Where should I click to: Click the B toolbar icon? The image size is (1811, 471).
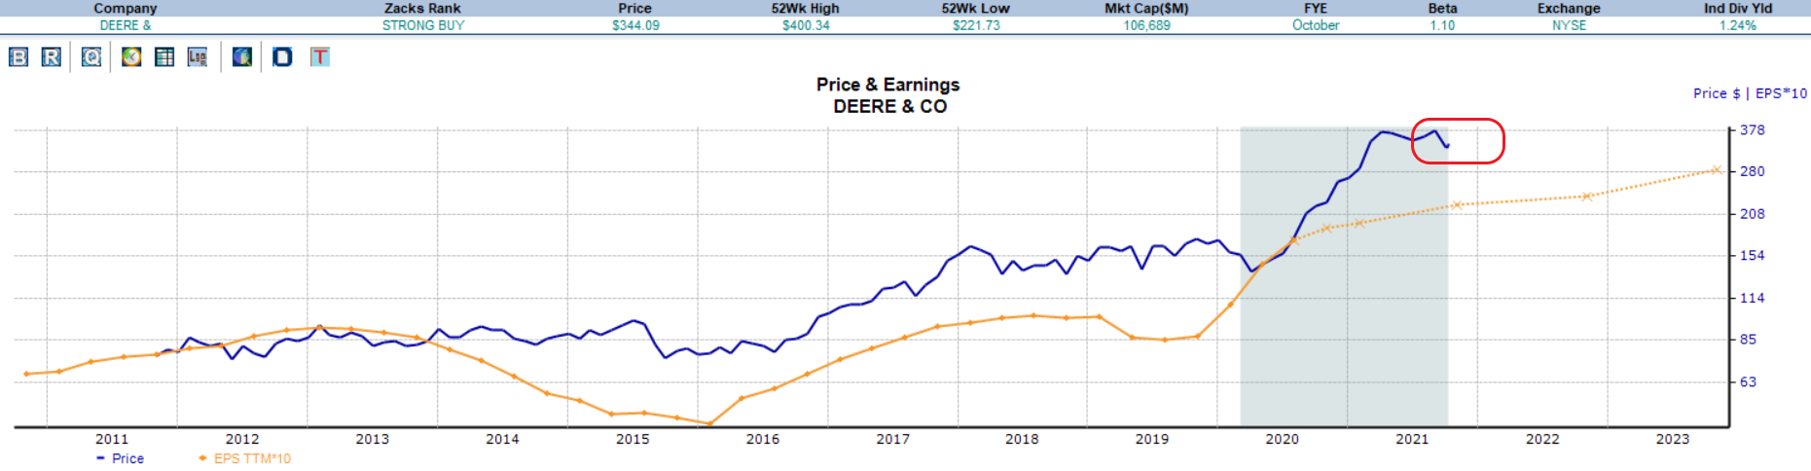[x=18, y=57]
